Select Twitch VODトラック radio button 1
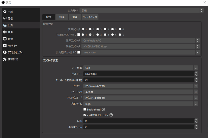208x138 pixels. click(83, 35)
